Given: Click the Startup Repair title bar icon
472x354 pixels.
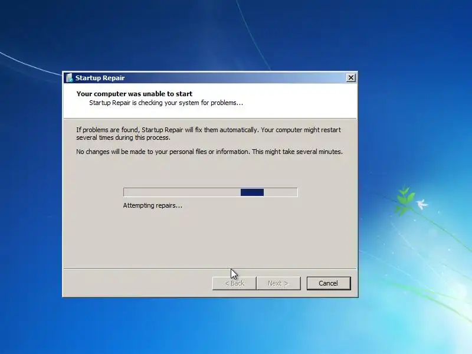Looking at the screenshot, I should tap(70, 78).
